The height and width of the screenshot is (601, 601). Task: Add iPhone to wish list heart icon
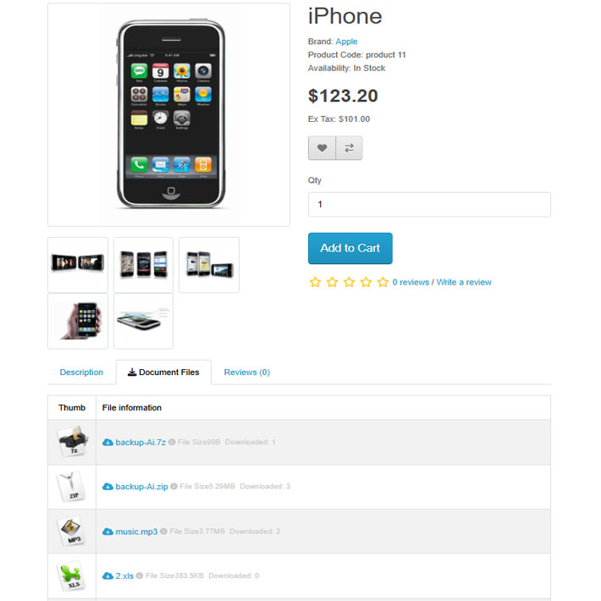pyautogui.click(x=322, y=148)
